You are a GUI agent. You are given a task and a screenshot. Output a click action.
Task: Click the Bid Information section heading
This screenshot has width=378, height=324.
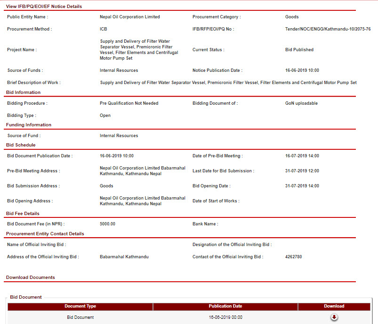click(x=24, y=93)
